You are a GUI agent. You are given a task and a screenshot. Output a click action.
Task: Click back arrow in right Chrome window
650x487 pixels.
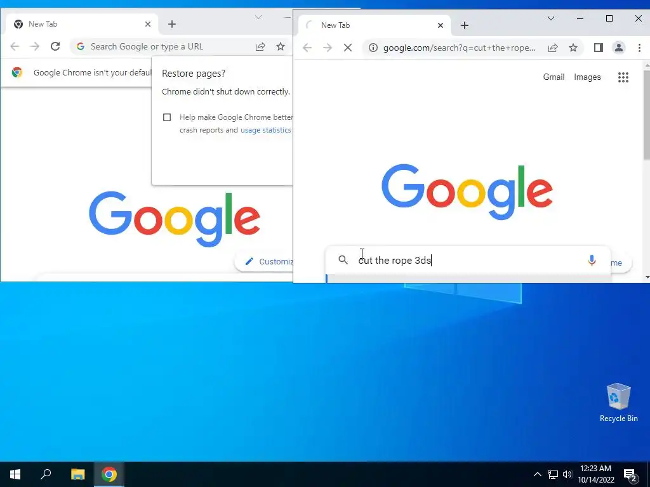pyautogui.click(x=307, y=48)
